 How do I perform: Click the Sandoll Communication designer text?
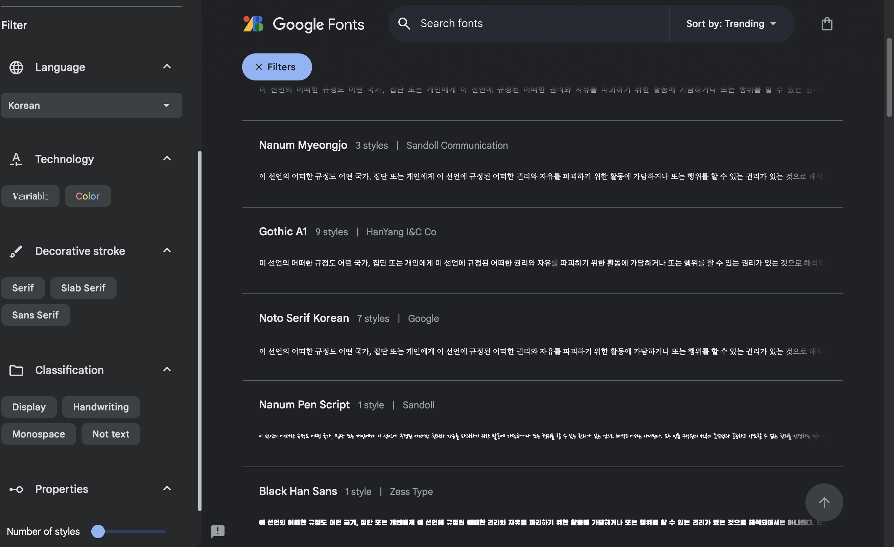tap(457, 145)
